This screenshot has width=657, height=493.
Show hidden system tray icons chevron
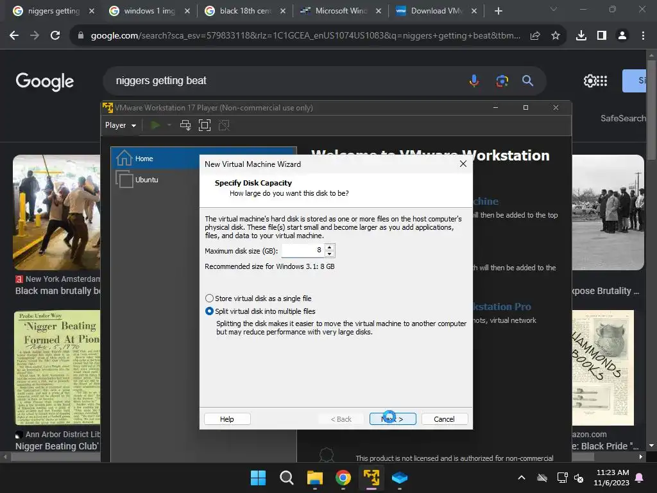(522, 478)
